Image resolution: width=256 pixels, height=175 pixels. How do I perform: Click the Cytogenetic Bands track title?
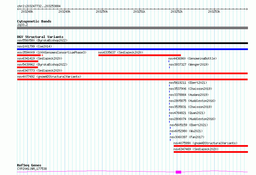34,21
